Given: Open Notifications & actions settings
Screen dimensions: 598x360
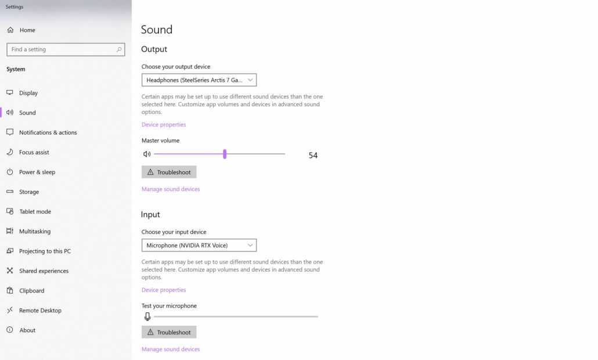Looking at the screenshot, I should pos(48,132).
